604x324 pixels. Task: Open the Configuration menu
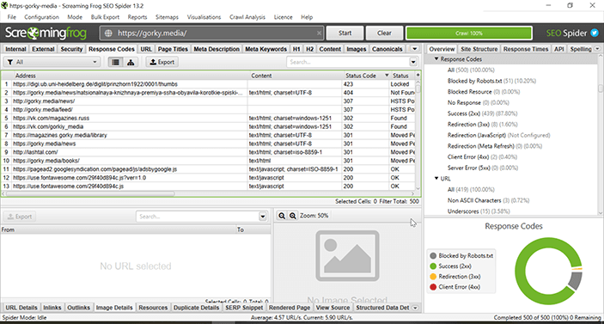41,17
